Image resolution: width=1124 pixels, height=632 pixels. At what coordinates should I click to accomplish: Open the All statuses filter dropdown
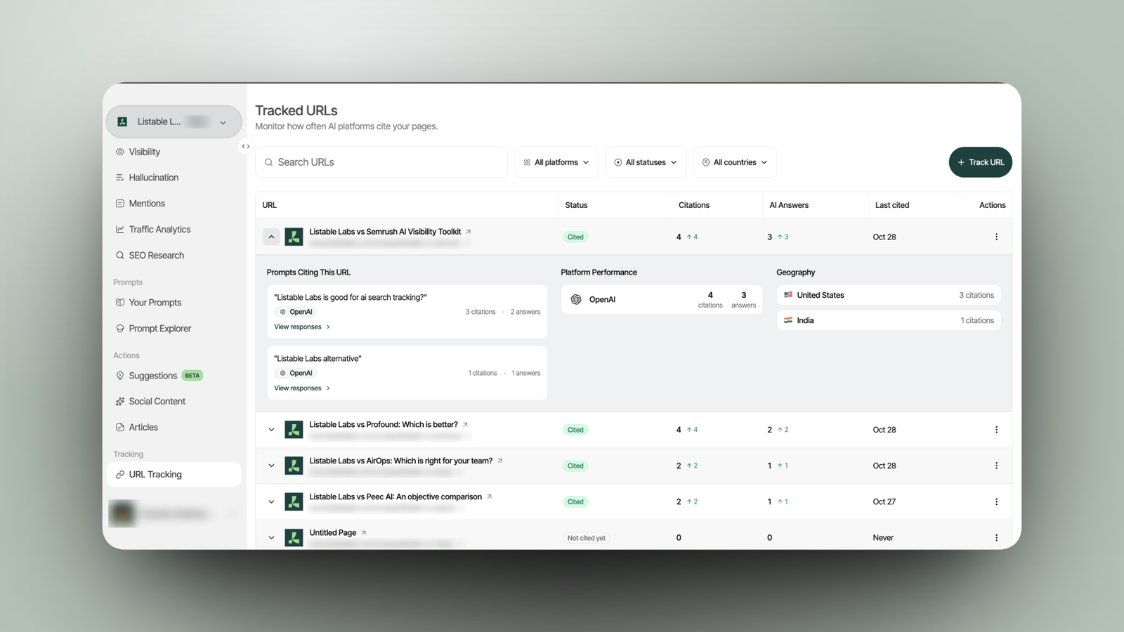coord(646,162)
